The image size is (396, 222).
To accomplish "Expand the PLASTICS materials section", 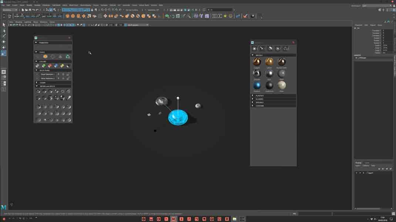I will click(259, 96).
